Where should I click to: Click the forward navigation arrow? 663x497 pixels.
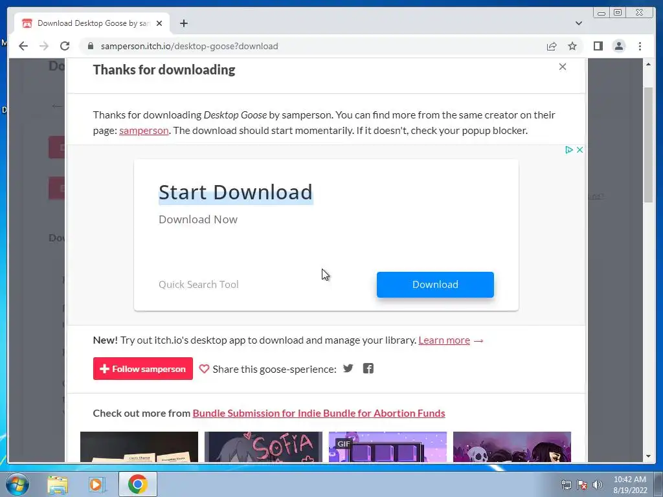click(44, 46)
